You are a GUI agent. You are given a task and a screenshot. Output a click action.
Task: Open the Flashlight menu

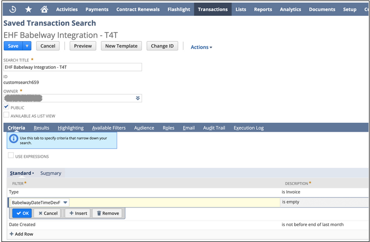[x=179, y=9]
